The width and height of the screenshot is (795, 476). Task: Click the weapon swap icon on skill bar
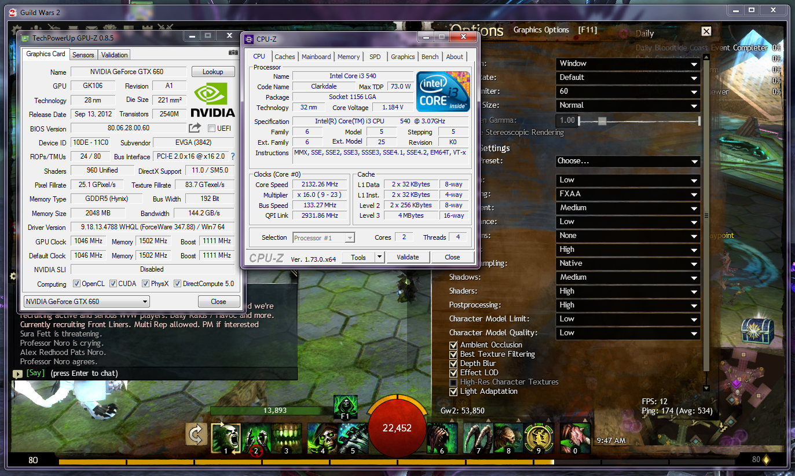pyautogui.click(x=196, y=434)
